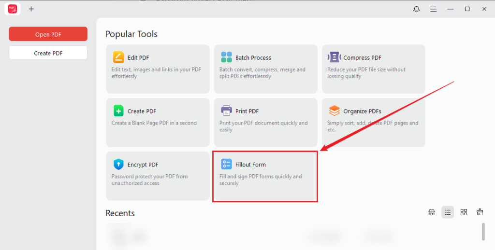Maximize the PDF application window

[x=467, y=9]
